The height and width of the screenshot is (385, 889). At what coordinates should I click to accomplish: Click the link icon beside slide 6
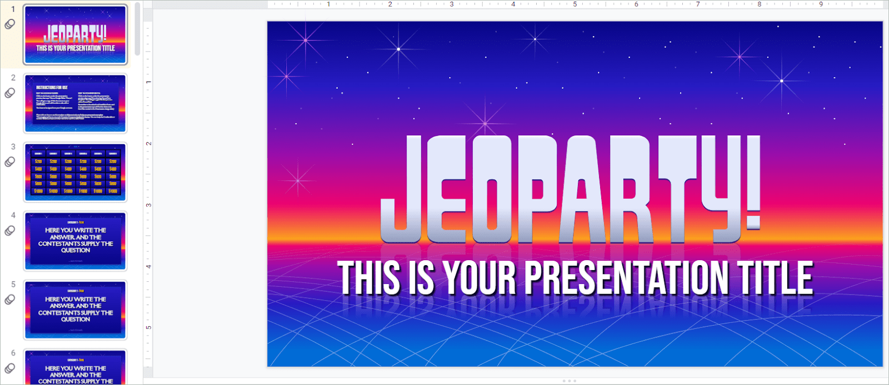pyautogui.click(x=10, y=368)
